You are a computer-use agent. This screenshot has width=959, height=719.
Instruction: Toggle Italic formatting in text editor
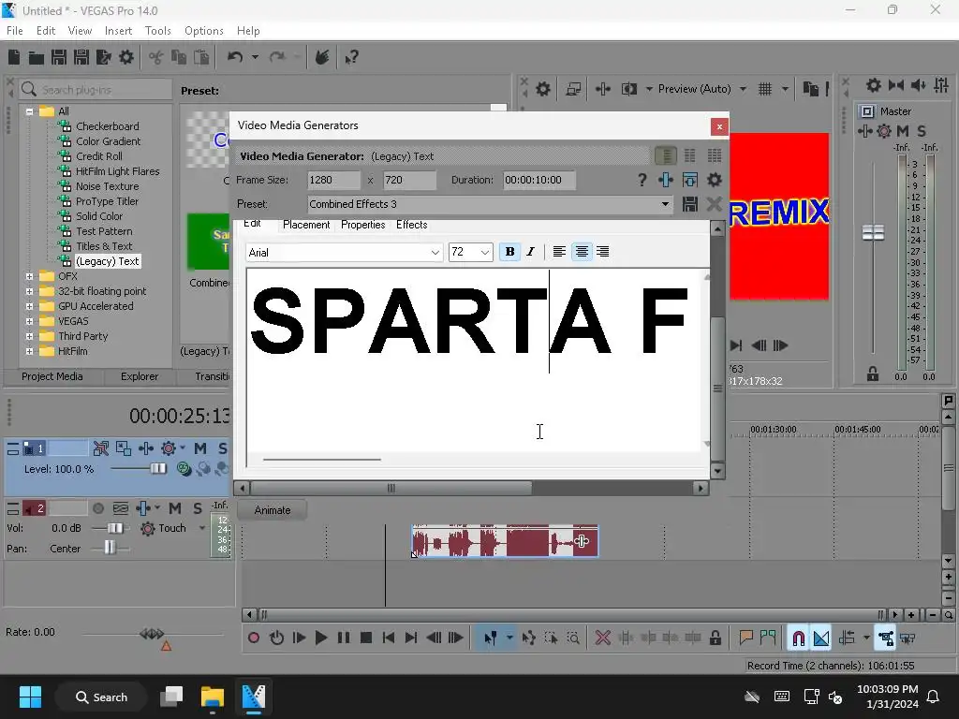pos(530,252)
